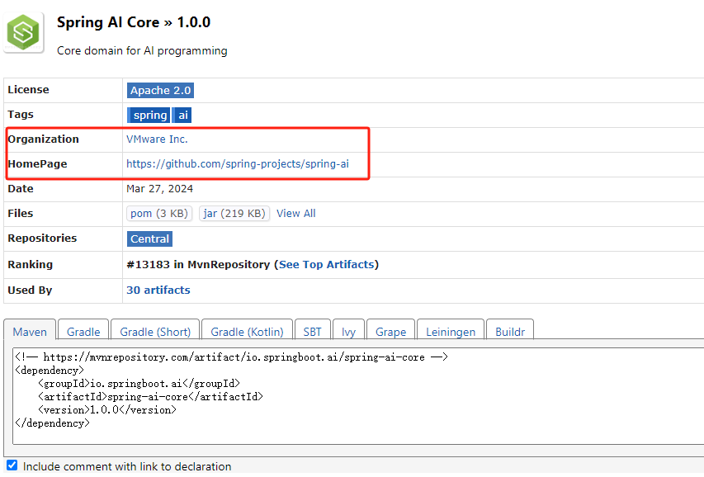Click the Files row label
The height and width of the screenshot is (477, 704).
click(x=20, y=214)
